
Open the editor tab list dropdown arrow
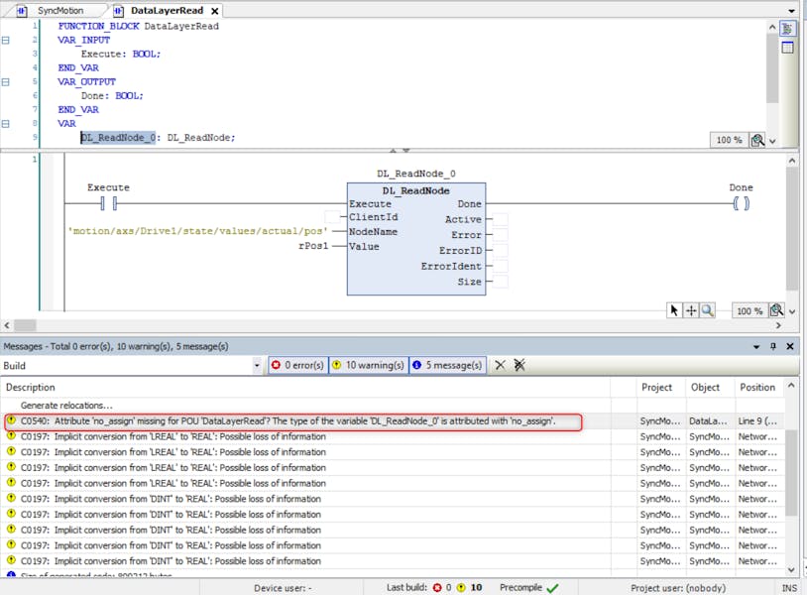point(790,11)
